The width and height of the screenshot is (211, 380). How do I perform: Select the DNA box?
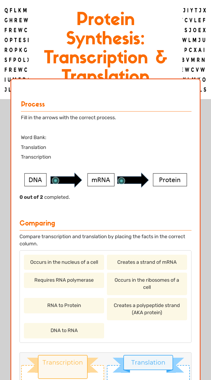(35, 180)
